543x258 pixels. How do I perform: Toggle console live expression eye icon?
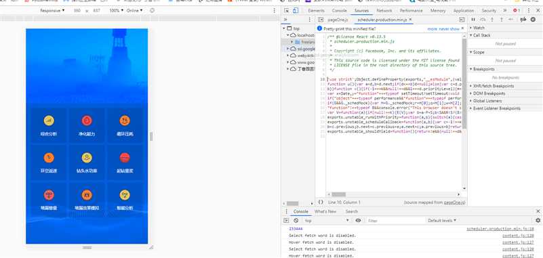click(x=358, y=220)
